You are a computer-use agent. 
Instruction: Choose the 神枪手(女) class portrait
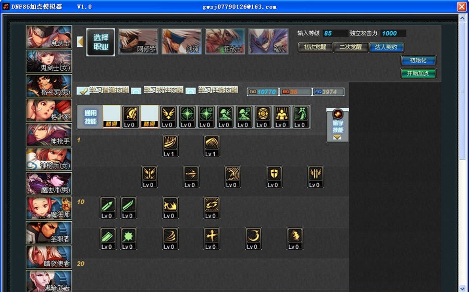tap(49, 160)
